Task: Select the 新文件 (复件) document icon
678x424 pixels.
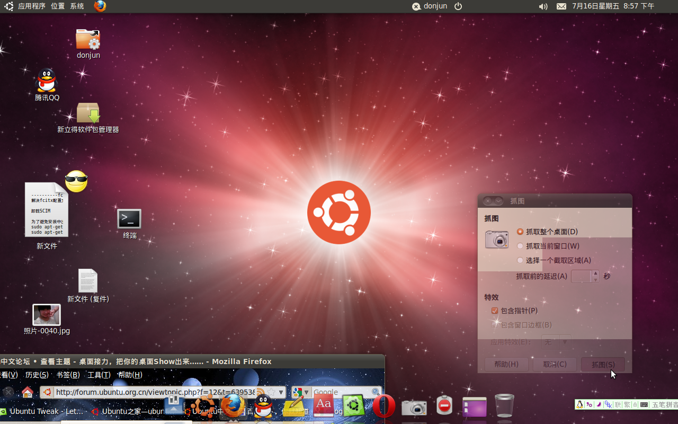Action: tap(88, 281)
